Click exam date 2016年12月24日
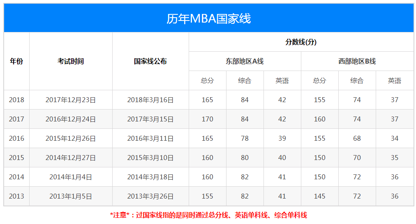416x224 pixels. 71,119
